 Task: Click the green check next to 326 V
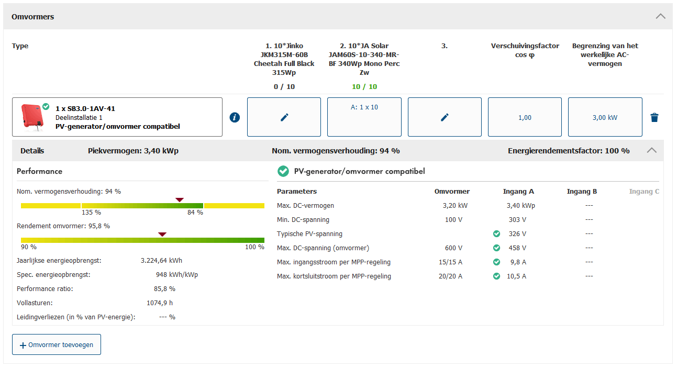pos(496,234)
